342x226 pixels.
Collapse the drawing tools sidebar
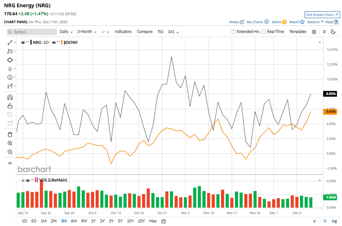click(x=10, y=163)
